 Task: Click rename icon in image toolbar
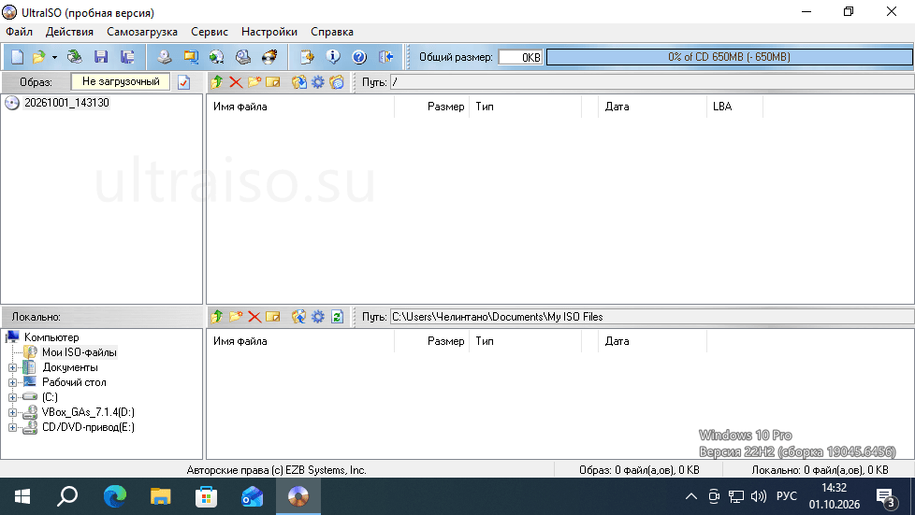tap(273, 82)
